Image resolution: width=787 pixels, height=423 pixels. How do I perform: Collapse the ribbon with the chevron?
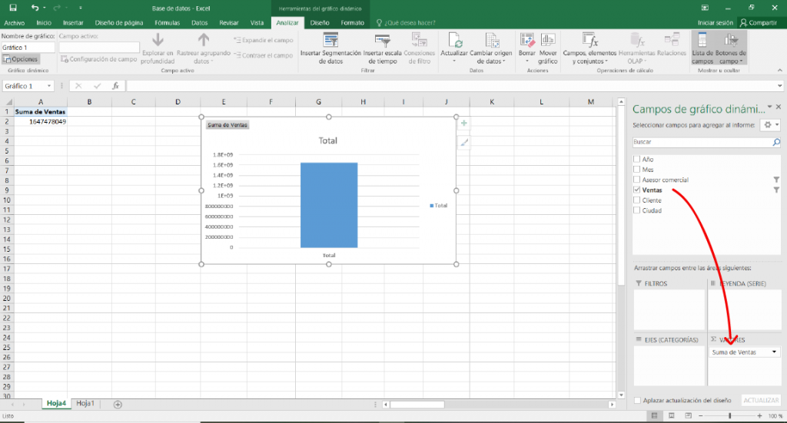coord(779,70)
